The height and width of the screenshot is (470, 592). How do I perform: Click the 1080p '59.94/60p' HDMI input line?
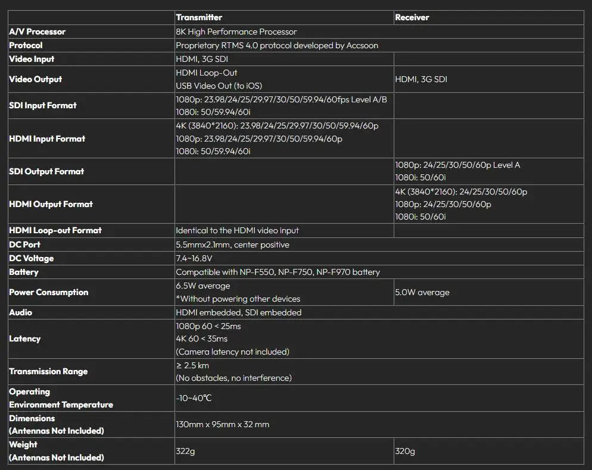pos(259,139)
